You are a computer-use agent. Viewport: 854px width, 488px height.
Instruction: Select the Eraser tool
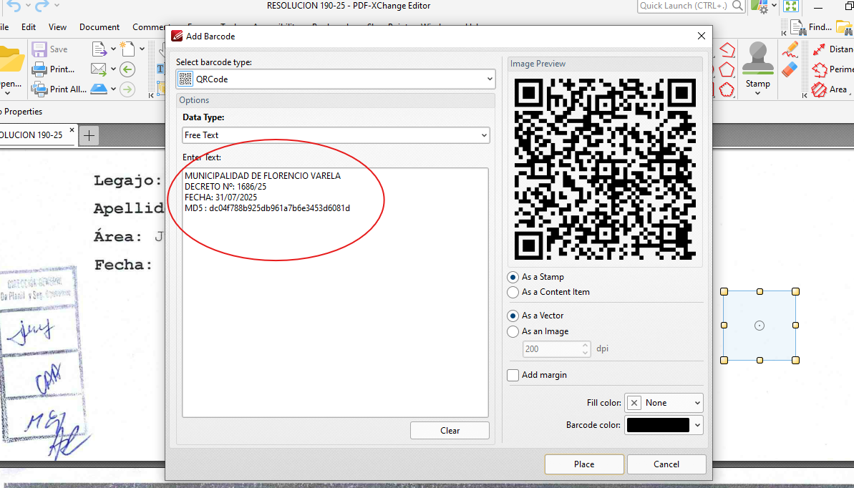pos(790,69)
